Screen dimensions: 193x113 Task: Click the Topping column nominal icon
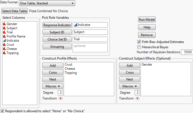[x=4, y=53]
